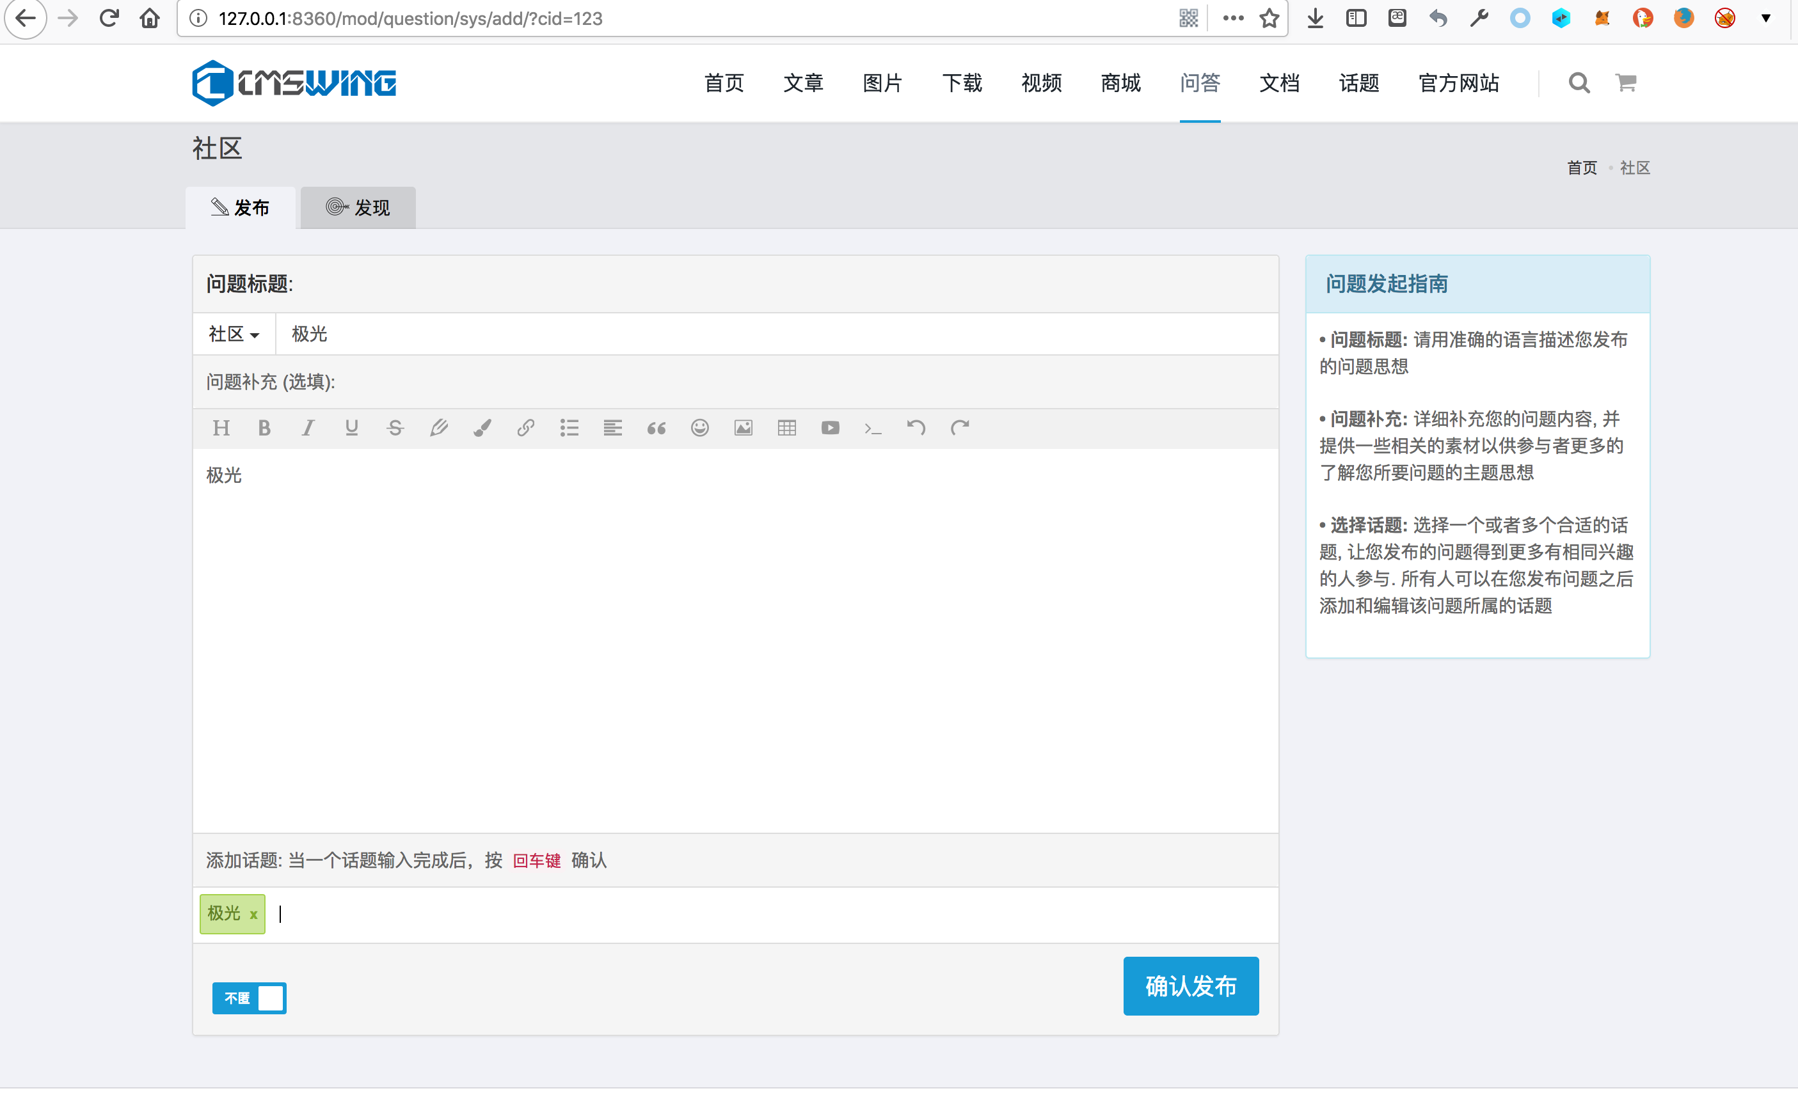Open the shopping cart icon in header
Viewport: 1798px width, 1100px height.
tap(1625, 83)
